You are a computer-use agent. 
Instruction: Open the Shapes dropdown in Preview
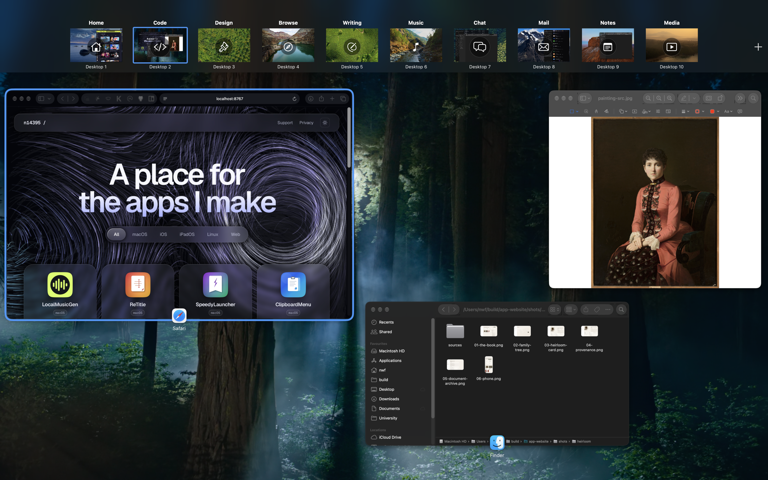[x=623, y=111]
